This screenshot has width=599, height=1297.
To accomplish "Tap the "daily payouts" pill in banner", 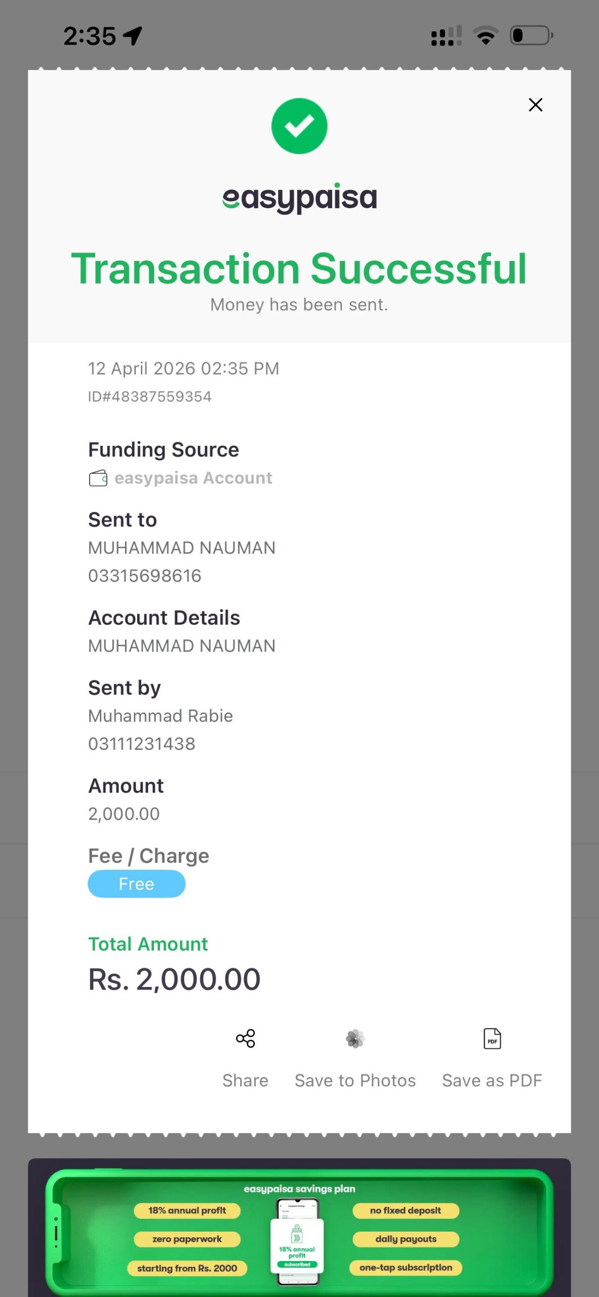I will pyautogui.click(x=406, y=1239).
